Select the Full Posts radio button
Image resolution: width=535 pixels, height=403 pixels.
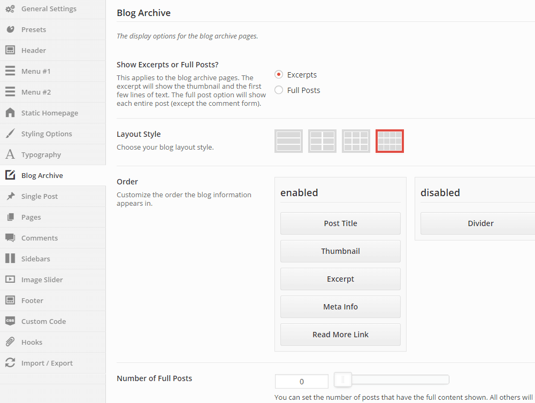tap(278, 90)
